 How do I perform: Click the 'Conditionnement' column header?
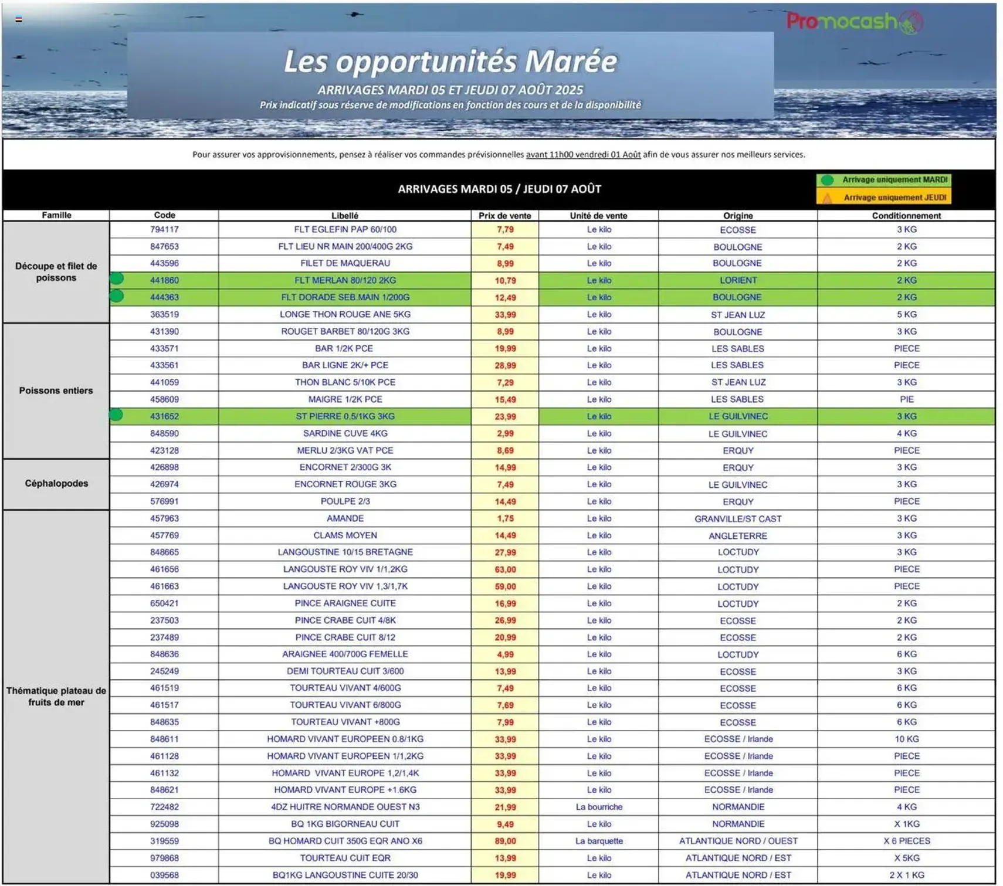coord(906,216)
